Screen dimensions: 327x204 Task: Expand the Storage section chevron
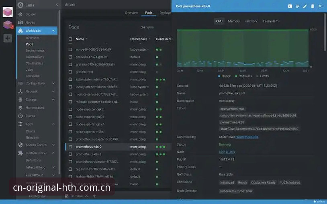(x=53, y=100)
